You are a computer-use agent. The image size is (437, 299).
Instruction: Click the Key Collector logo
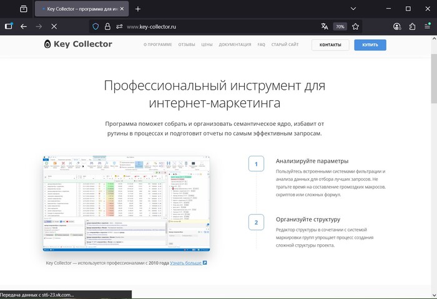click(78, 44)
